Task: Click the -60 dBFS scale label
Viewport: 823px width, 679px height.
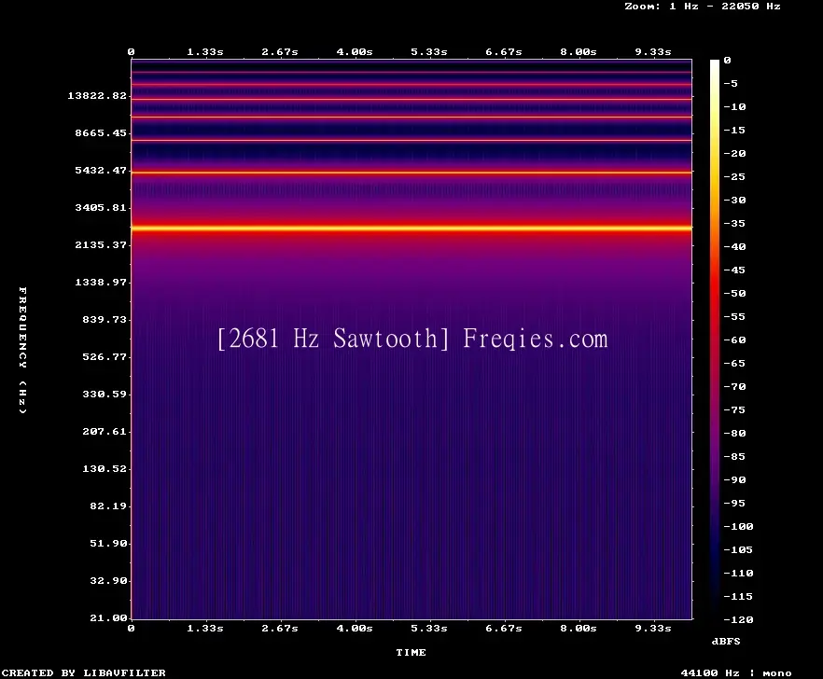Action: (734, 340)
